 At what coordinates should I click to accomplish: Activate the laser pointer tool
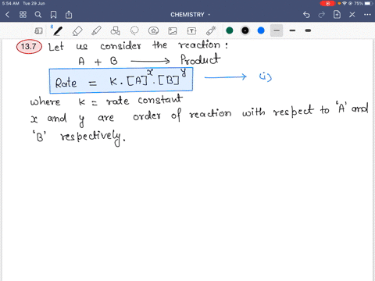(211, 30)
